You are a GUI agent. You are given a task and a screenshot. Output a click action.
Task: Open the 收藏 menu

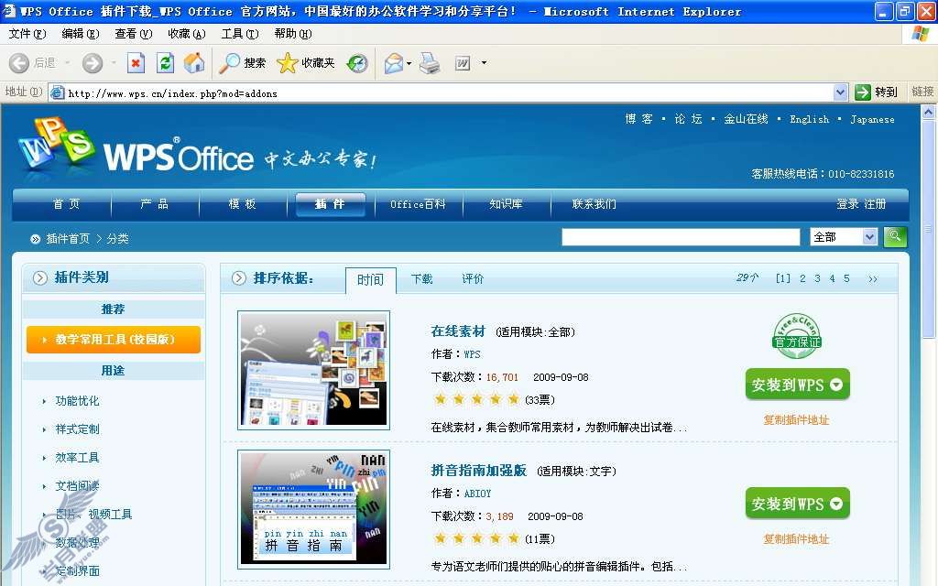click(x=187, y=34)
